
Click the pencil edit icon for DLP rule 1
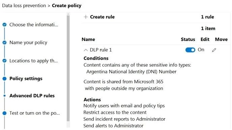pos(214,50)
